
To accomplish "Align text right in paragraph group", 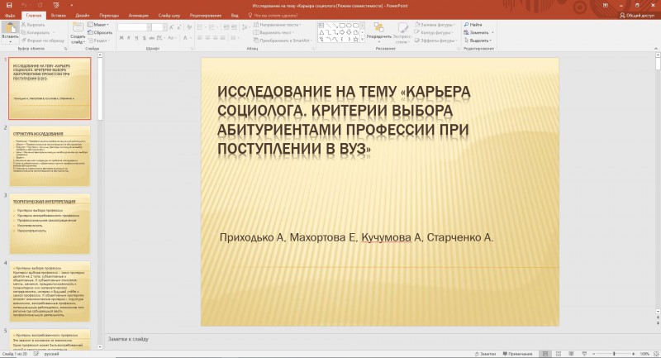I will [x=216, y=38].
